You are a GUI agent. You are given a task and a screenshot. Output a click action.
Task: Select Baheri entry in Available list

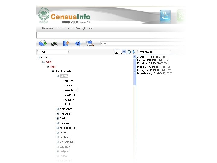pyautogui.click(x=153, y=60)
